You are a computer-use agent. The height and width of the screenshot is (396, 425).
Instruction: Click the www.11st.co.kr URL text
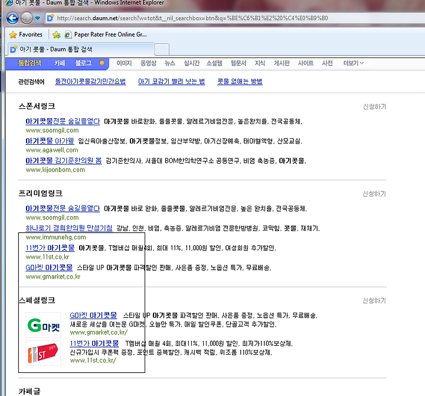[x=47, y=257]
